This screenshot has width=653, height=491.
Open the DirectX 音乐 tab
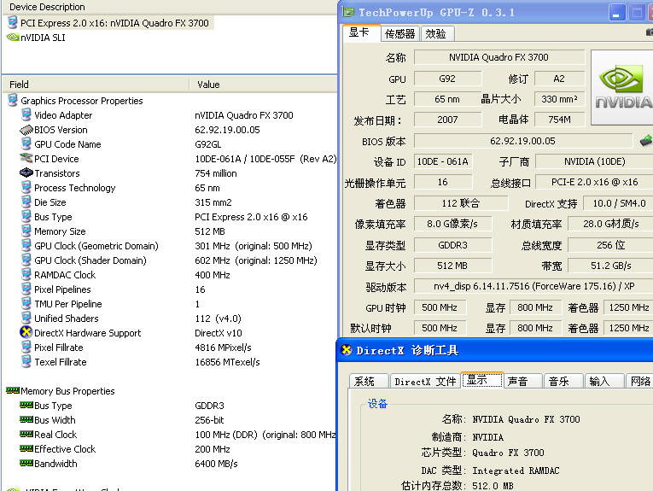click(x=562, y=381)
